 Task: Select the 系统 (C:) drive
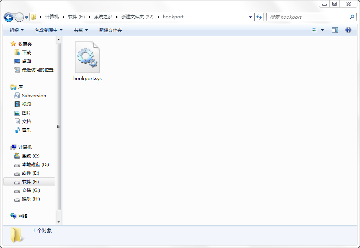(31, 156)
